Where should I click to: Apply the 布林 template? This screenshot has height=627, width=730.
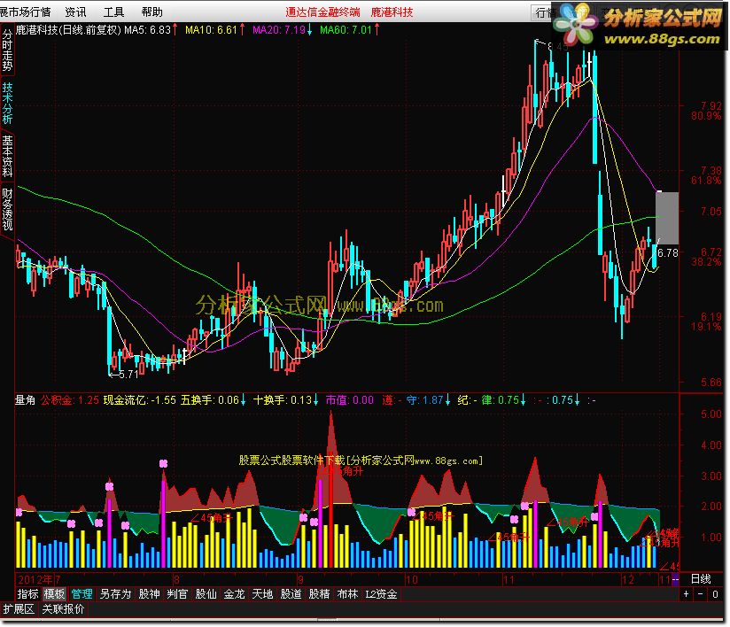[348, 594]
